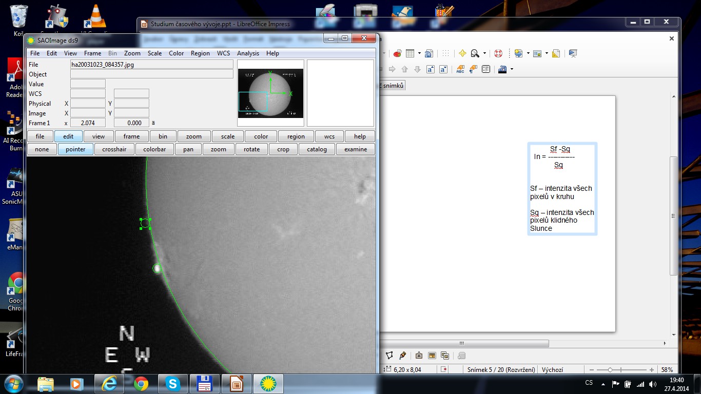
Task: Open the Analysis menu in ds9
Action: click(248, 53)
